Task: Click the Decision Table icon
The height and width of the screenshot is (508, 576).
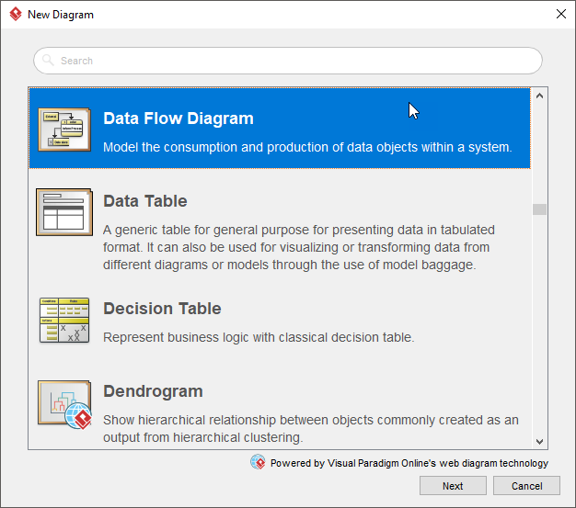Action: 64,320
